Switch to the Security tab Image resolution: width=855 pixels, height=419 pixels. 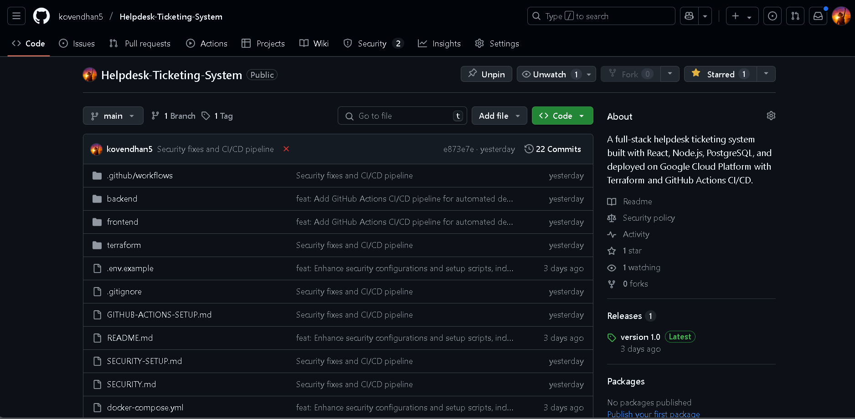click(x=373, y=44)
